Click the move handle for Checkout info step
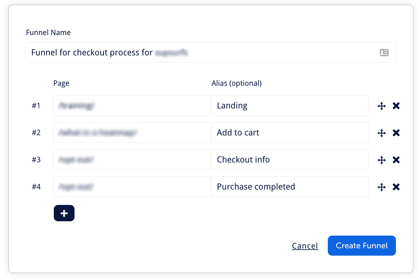This screenshot has width=417, height=279. [381, 160]
